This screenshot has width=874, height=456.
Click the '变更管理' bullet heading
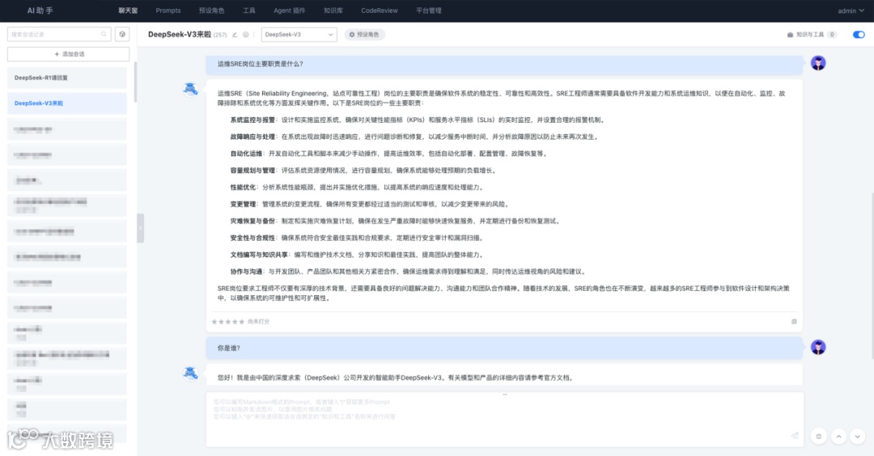point(243,205)
